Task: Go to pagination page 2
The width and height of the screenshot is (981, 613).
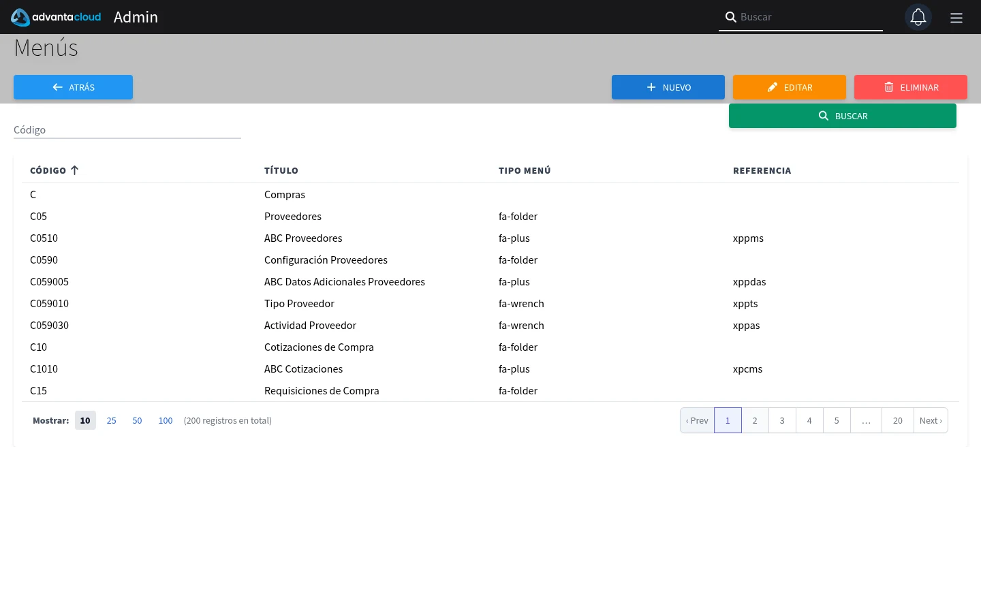Action: 755,420
